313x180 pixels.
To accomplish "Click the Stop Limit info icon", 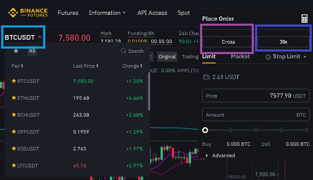I will pos(268,57).
